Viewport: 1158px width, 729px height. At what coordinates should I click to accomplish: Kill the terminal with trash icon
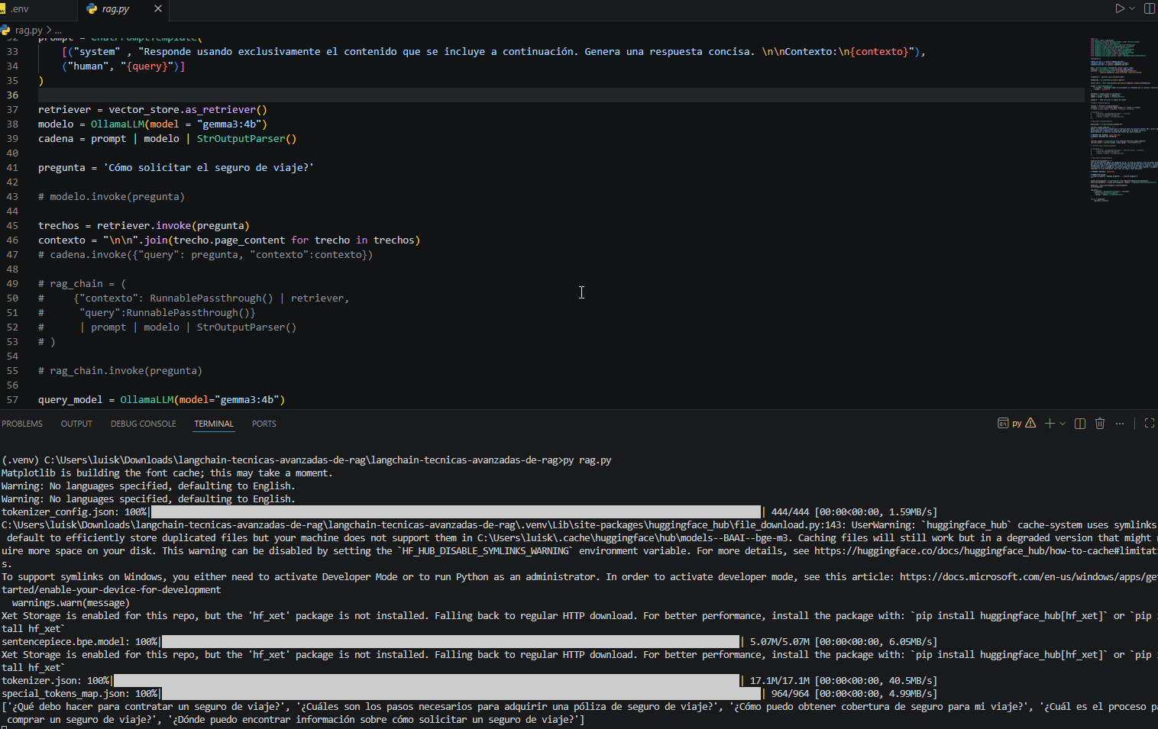(1100, 423)
